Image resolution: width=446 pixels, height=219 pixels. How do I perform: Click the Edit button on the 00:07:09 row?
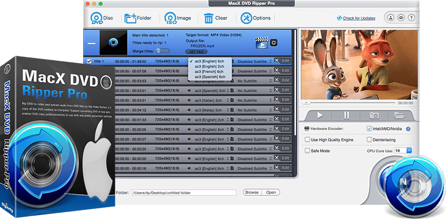[x=282, y=70]
